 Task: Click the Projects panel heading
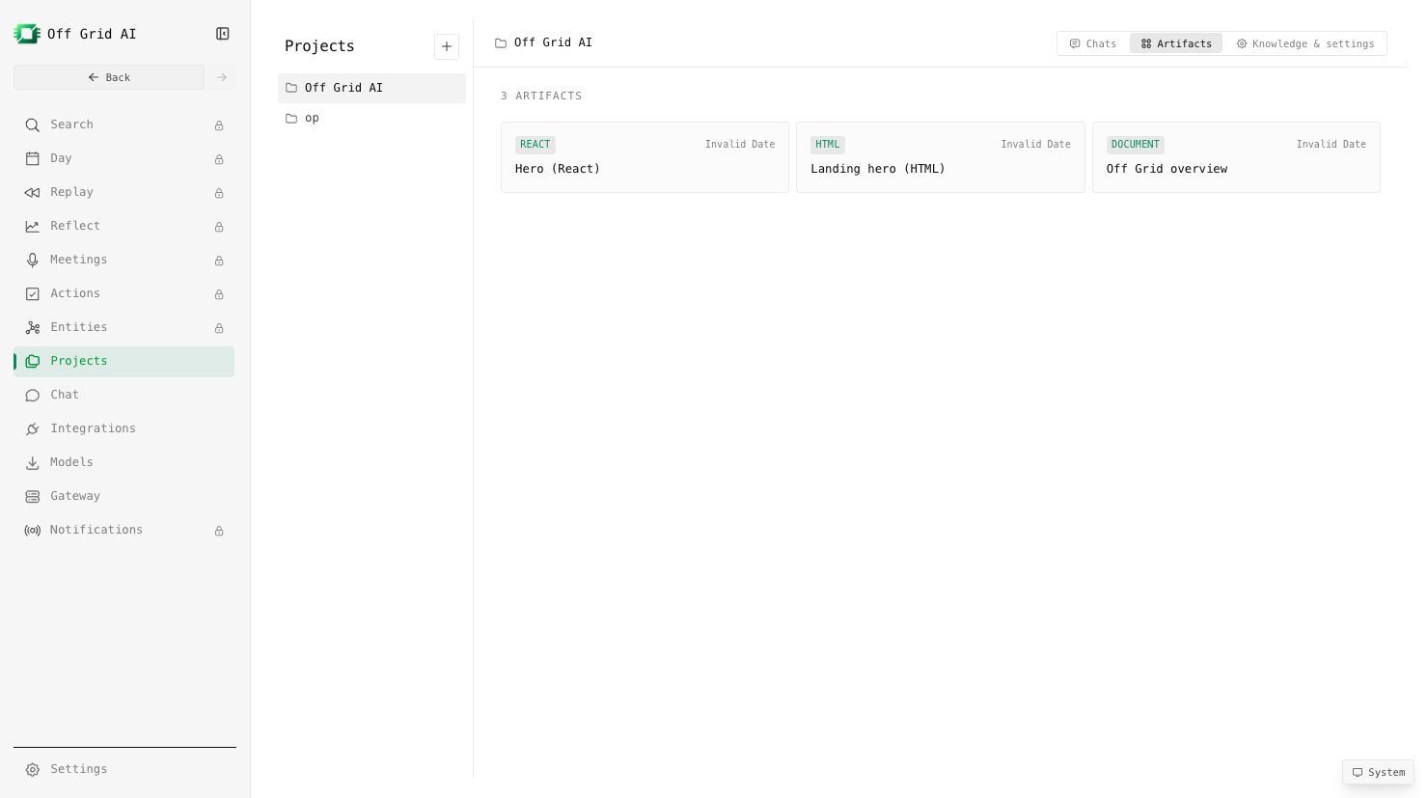click(319, 46)
